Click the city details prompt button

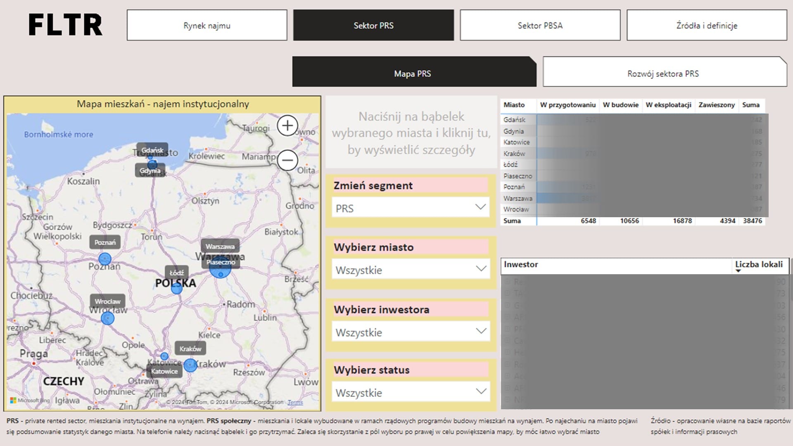click(x=411, y=133)
